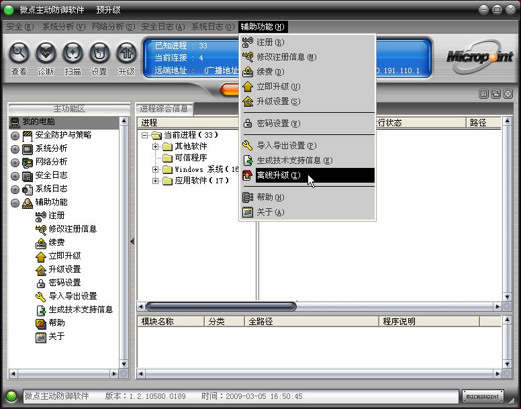Open 升级设置 from the dropdown menu

coord(307,101)
